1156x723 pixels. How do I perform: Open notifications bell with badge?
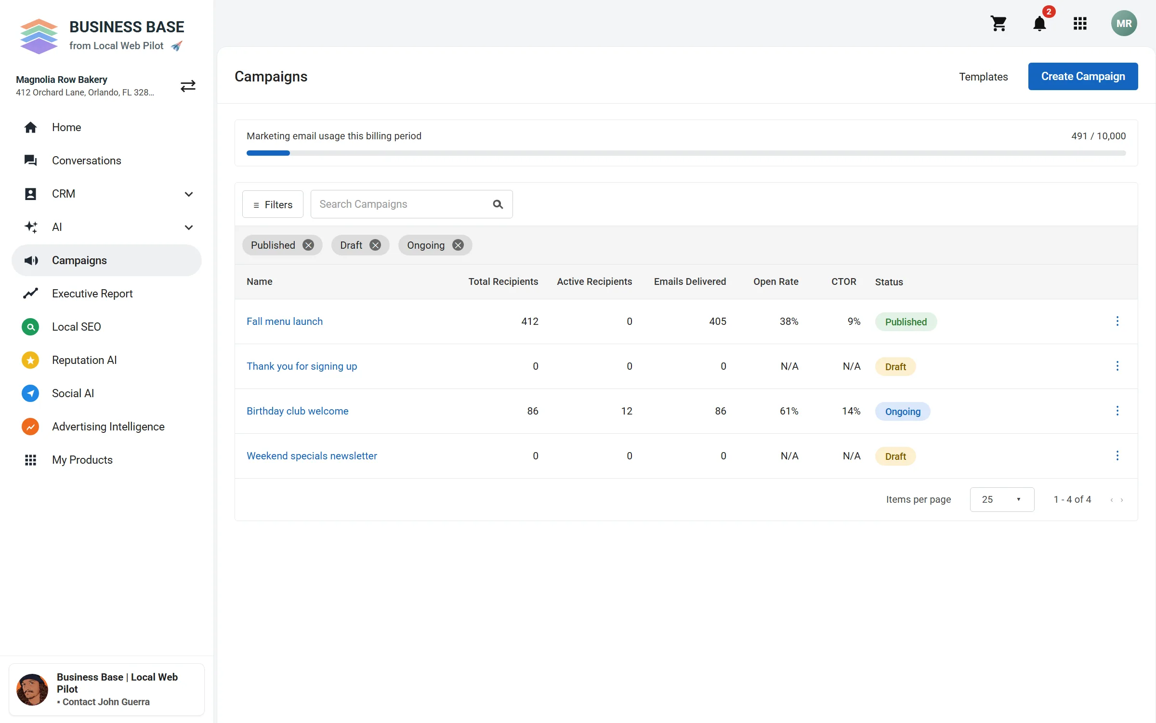click(1040, 23)
